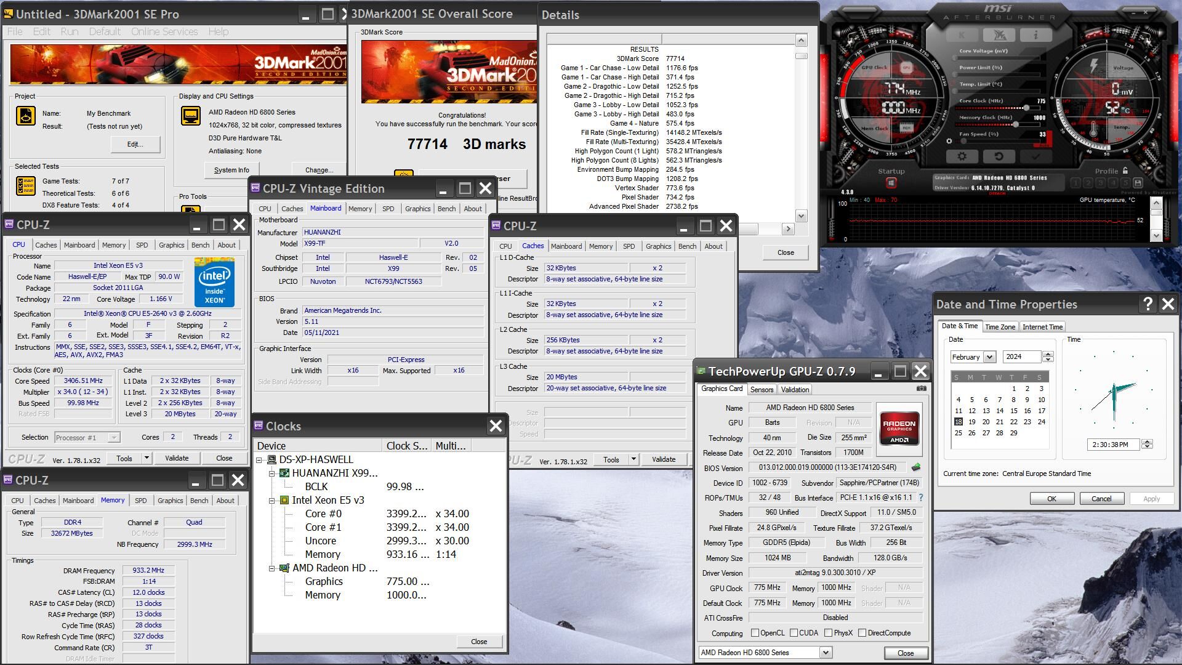The image size is (1182, 665).
Task: Click Afterburner information 'i' button
Action: point(1035,35)
